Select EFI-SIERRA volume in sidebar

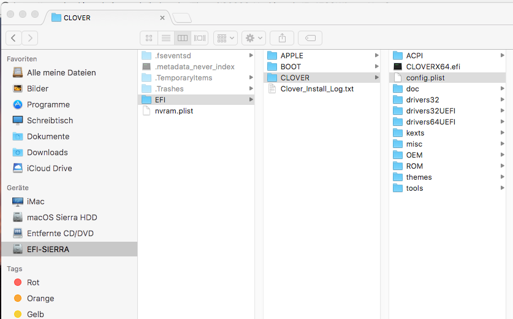coord(69,249)
